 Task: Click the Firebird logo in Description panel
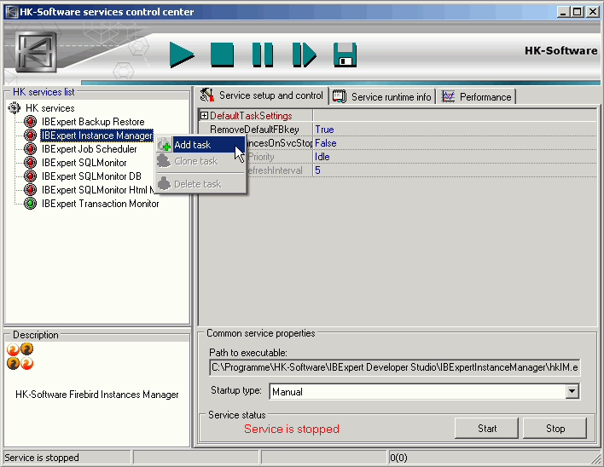20,356
